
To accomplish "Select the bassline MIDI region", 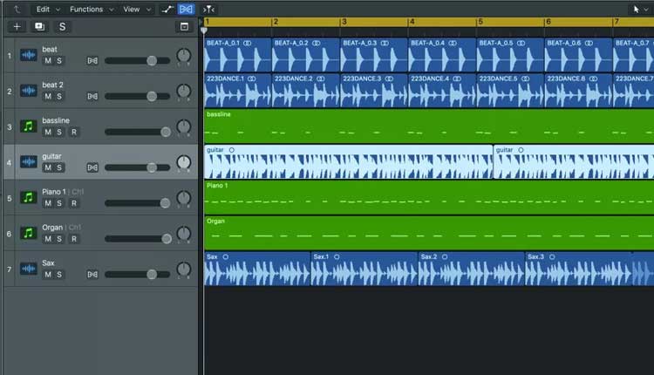I will coord(429,126).
